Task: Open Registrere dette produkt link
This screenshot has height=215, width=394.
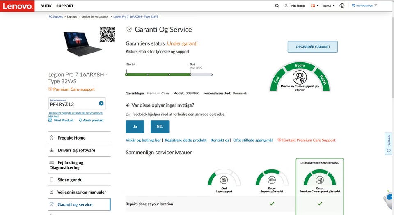Action: click(x=186, y=140)
